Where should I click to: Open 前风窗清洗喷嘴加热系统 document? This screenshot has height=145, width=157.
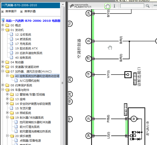(x=35, y=131)
